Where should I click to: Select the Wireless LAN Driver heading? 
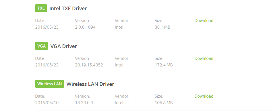pos(90,84)
